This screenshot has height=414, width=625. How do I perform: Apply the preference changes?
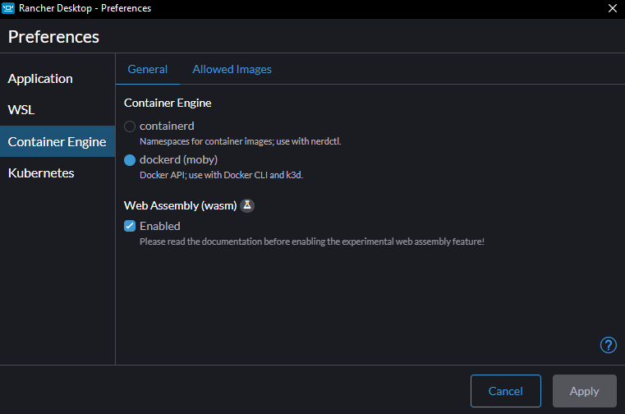pos(584,391)
